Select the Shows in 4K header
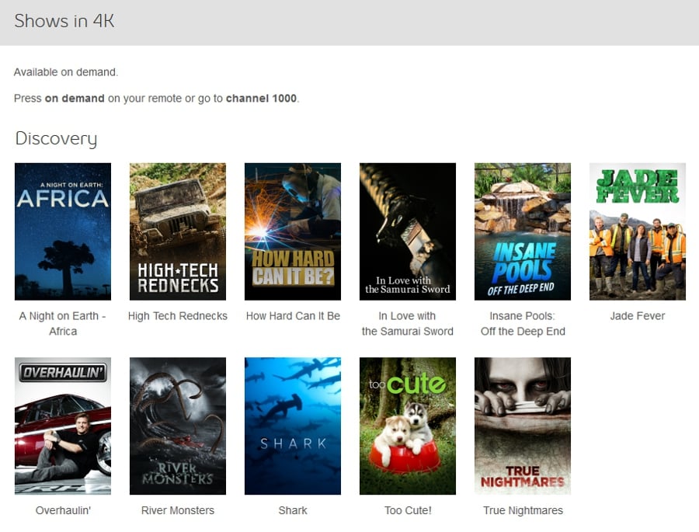This screenshot has width=699, height=532. point(64,21)
